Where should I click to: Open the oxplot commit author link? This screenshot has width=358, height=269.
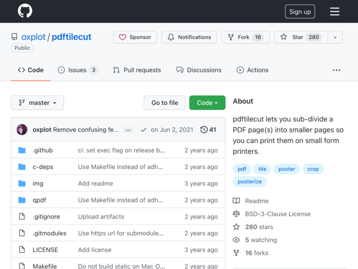pyautogui.click(x=42, y=129)
